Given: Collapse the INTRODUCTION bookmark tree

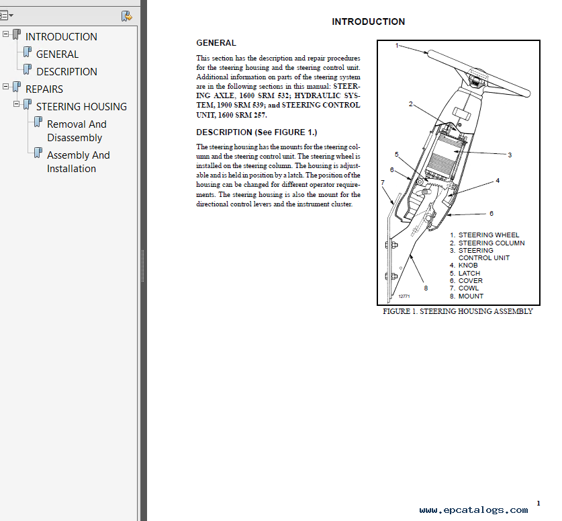Looking at the screenshot, I should tap(6, 34).
